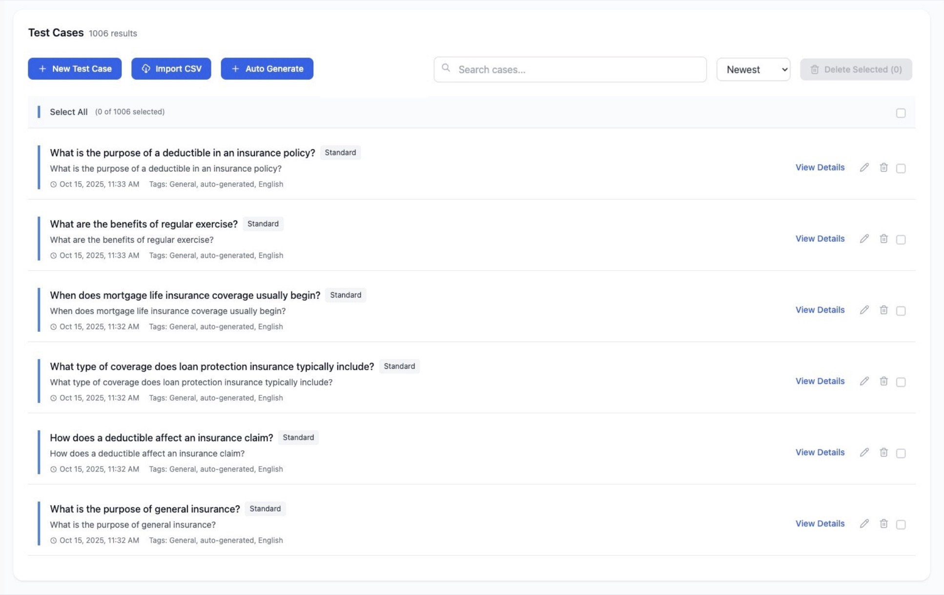The width and height of the screenshot is (944, 595).
Task: Delete the regular exercise benefits test case
Action: (883, 239)
